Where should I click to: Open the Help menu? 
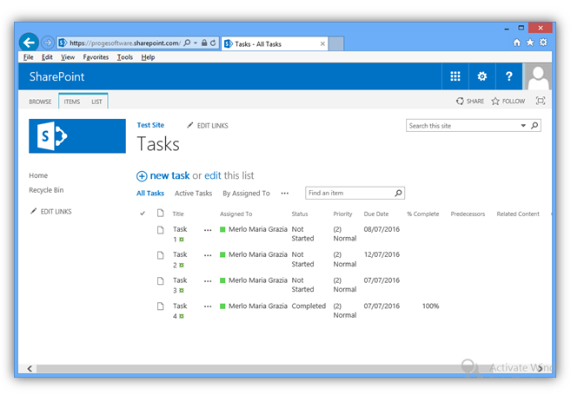tap(148, 57)
